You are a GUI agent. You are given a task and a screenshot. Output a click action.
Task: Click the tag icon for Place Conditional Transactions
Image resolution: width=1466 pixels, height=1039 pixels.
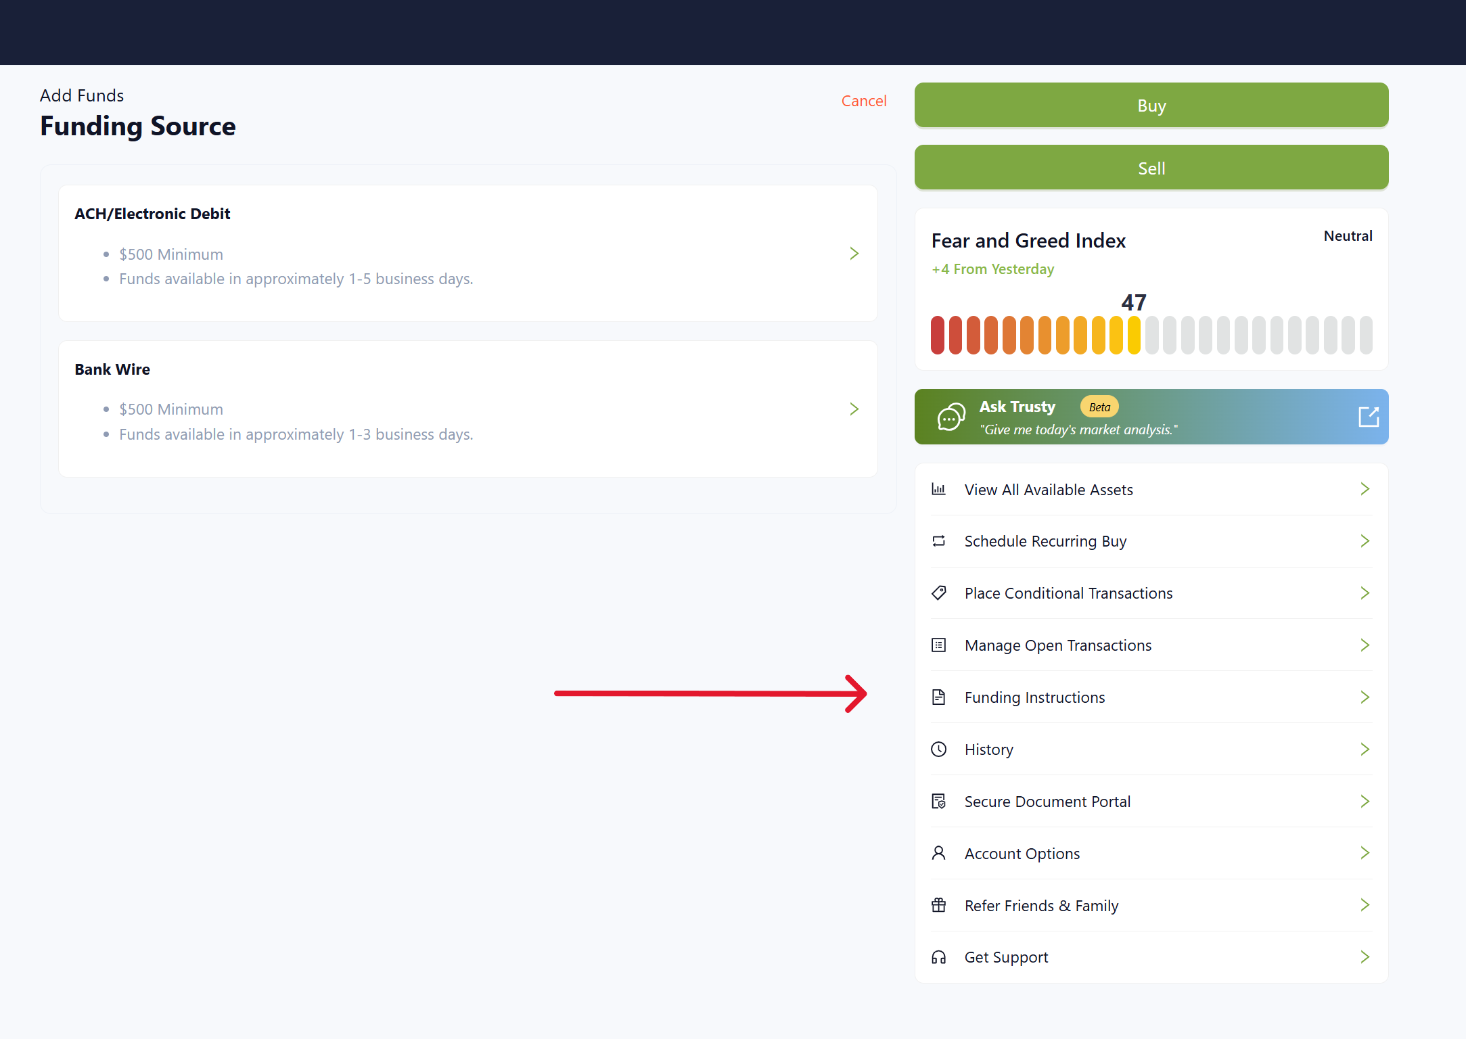(938, 593)
